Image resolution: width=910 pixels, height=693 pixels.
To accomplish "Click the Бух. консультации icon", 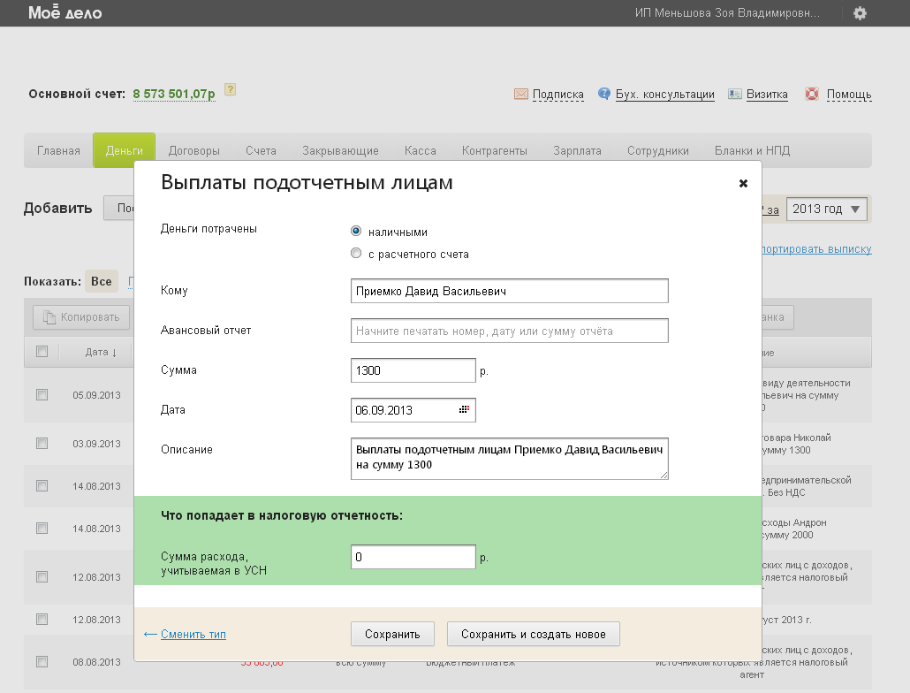I will click(604, 94).
